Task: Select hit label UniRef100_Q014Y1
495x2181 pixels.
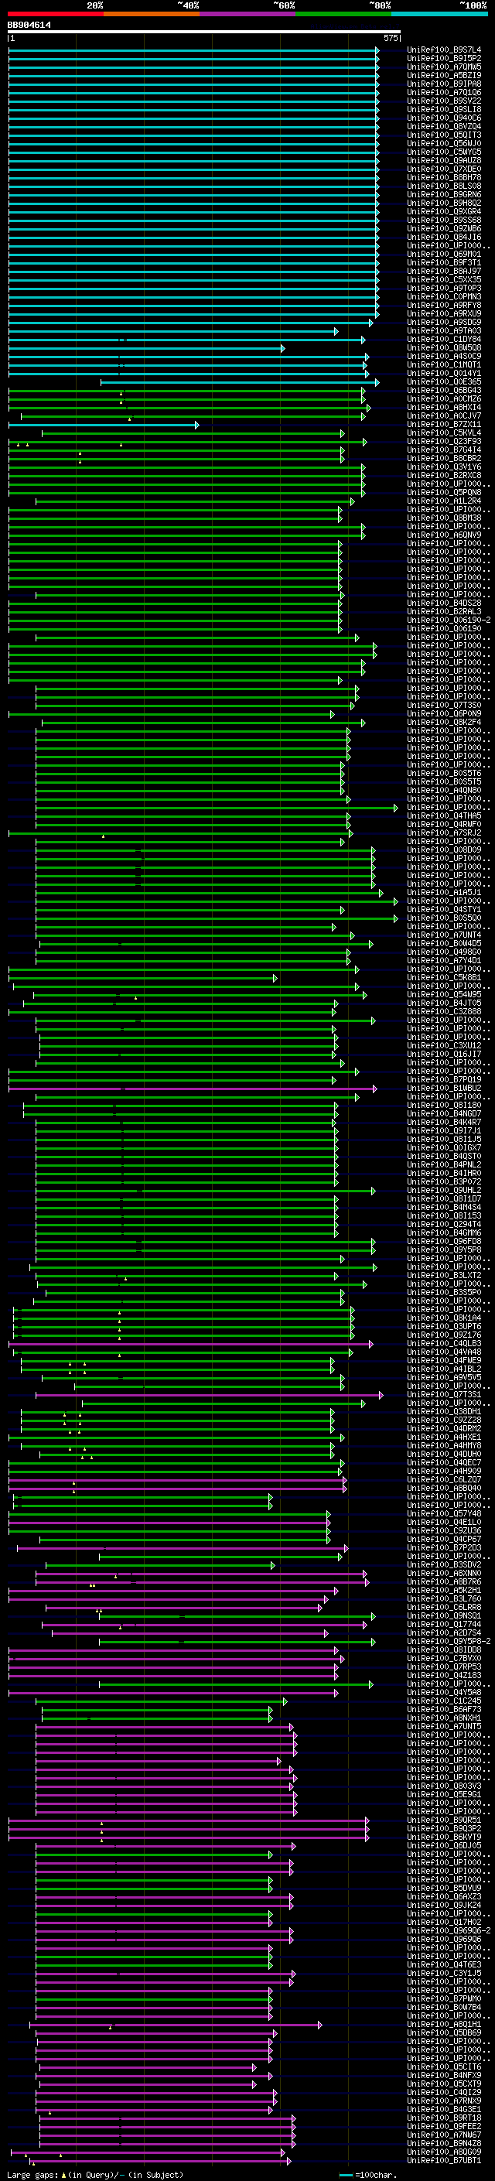Action: 443,374
